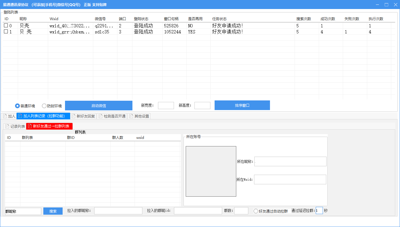
Task: Switch to the 新好友回复 tab
Action: coord(83,116)
